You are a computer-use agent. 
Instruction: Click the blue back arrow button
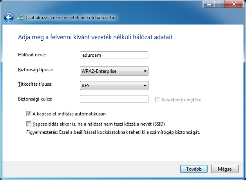[9, 17]
